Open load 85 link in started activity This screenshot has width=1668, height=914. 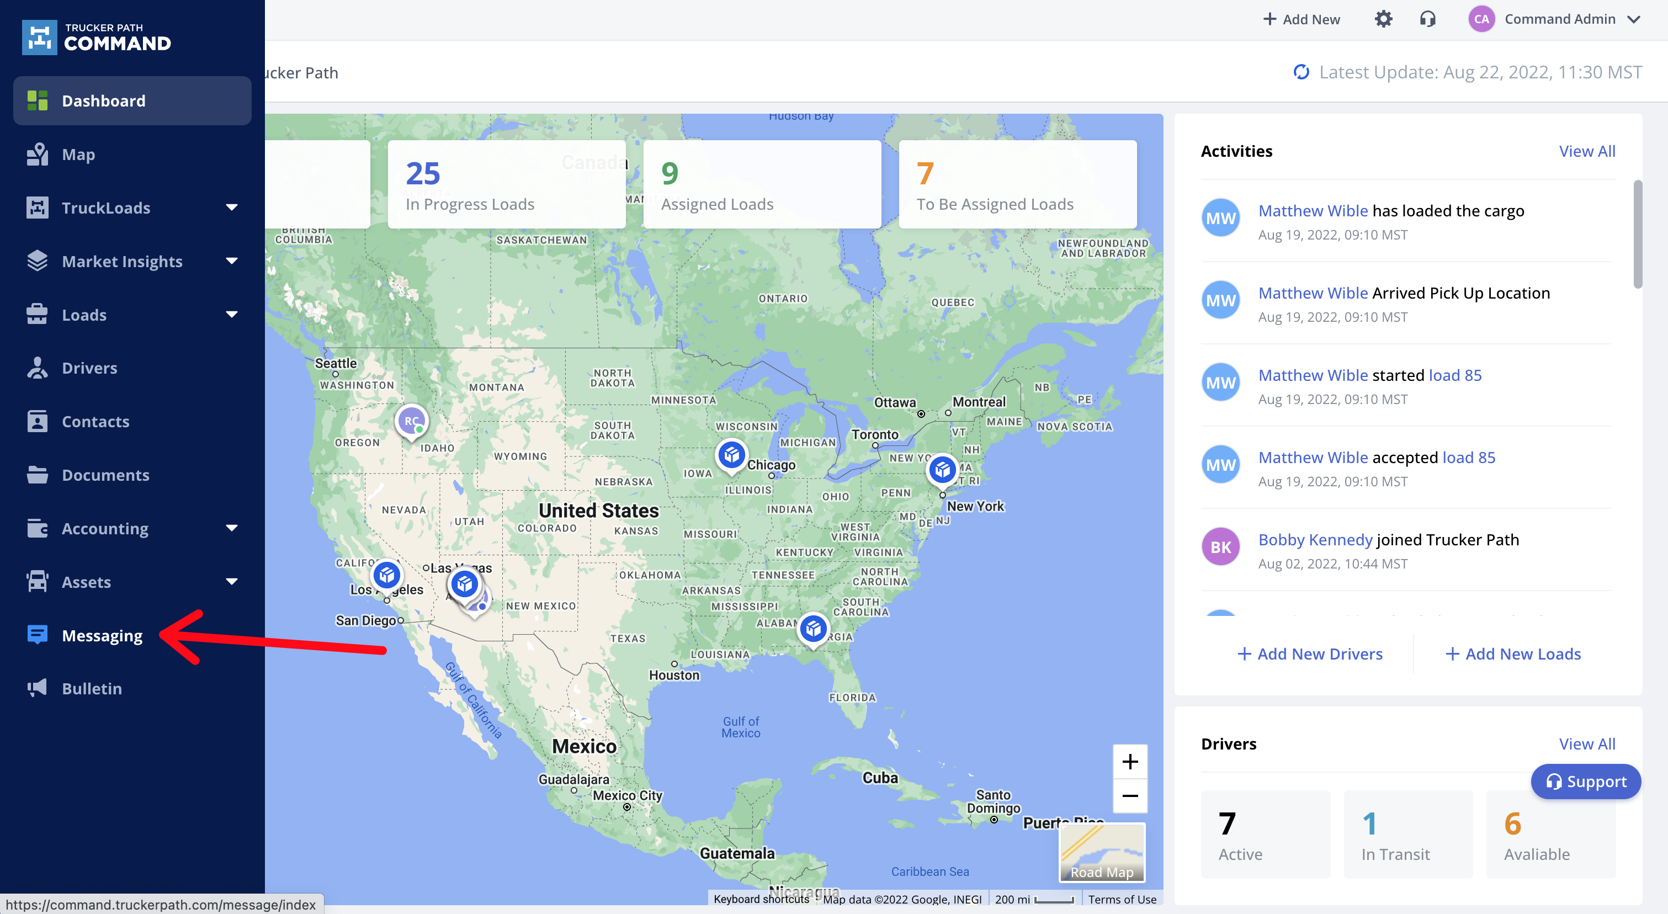coord(1455,375)
